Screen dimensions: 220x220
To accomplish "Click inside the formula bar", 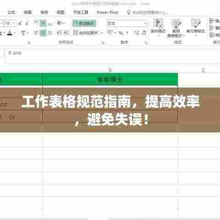I will pos(113,56).
